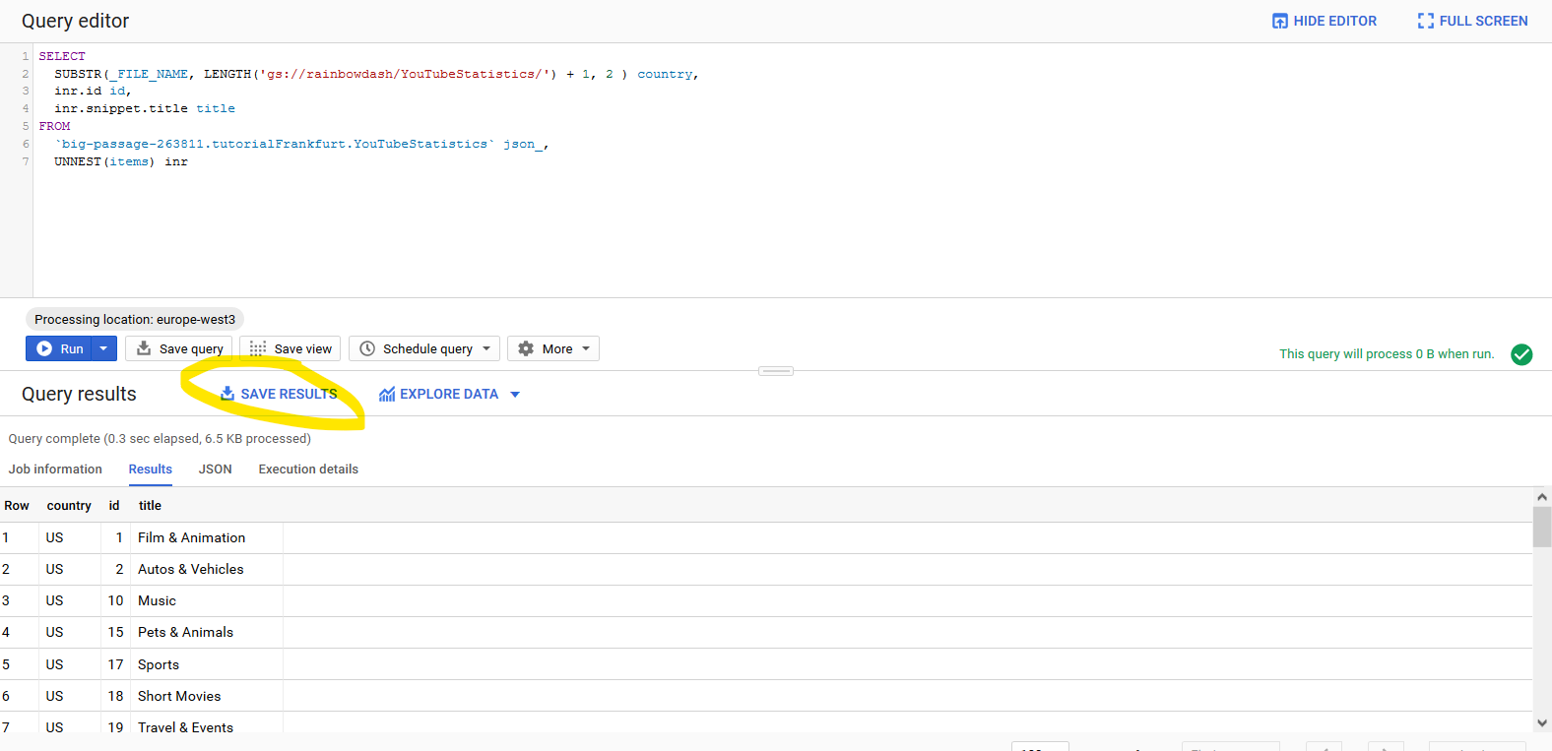Image resolution: width=1552 pixels, height=751 pixels.
Task: Open the Execution details tab
Action: (308, 469)
